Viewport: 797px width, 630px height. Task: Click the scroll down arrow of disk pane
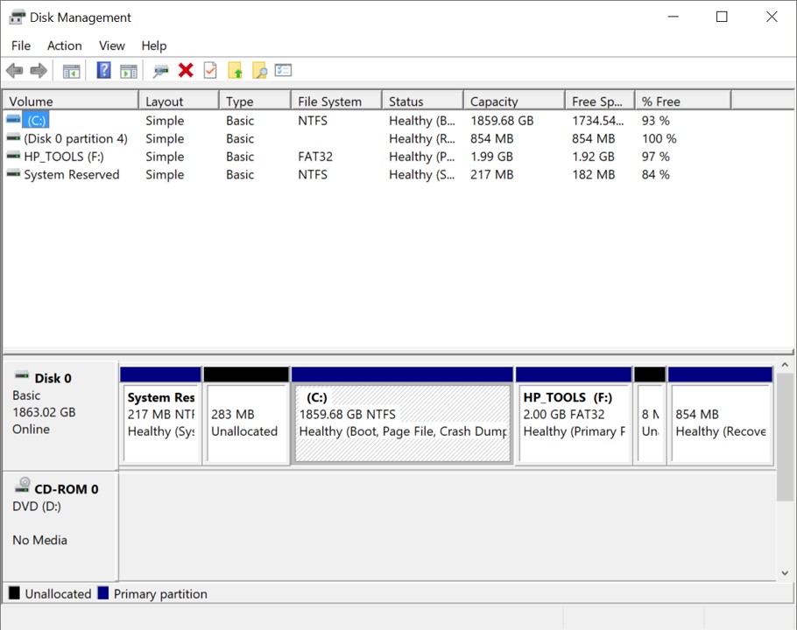[785, 572]
